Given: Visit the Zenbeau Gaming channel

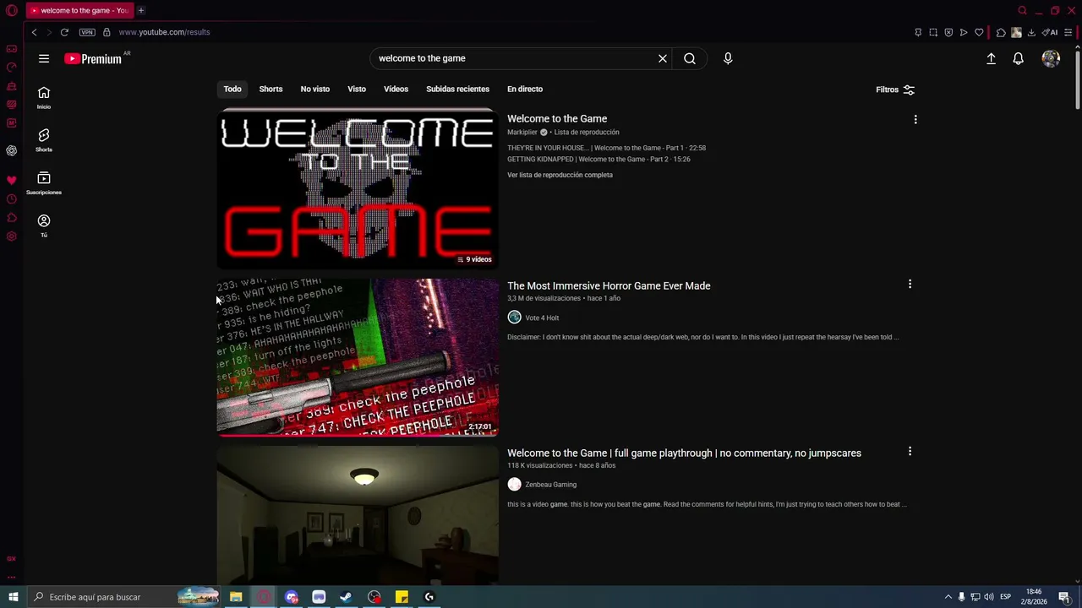Looking at the screenshot, I should [x=550, y=485].
